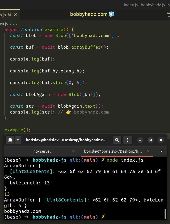Screen dimensions: 170x224
Task: Open the source control compare icon in the editor
Action: click(168, 14)
